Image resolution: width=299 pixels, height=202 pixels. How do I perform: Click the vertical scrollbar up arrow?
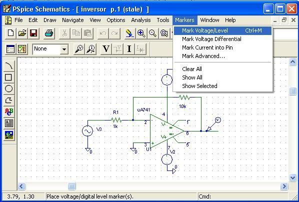click(292, 62)
